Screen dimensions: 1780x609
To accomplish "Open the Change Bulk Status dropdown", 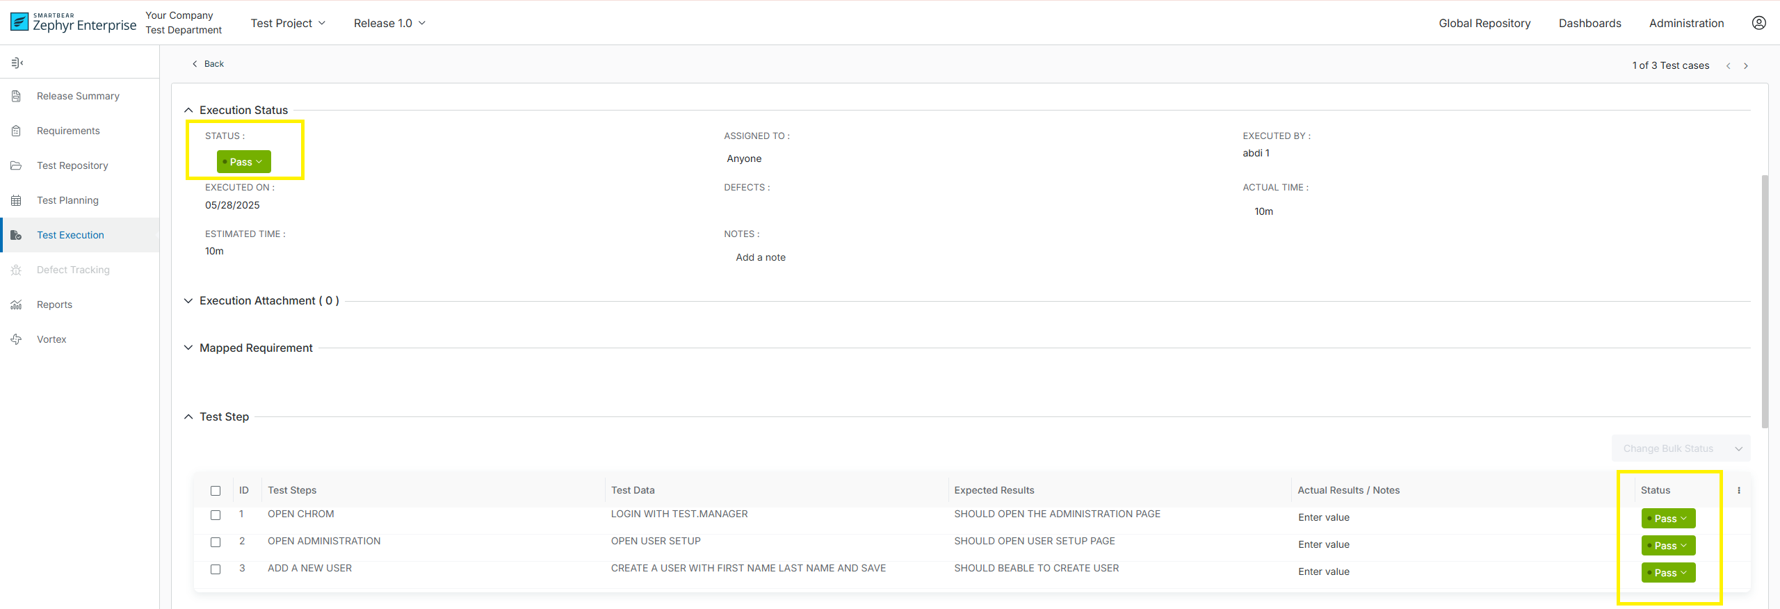I will pyautogui.click(x=1681, y=448).
